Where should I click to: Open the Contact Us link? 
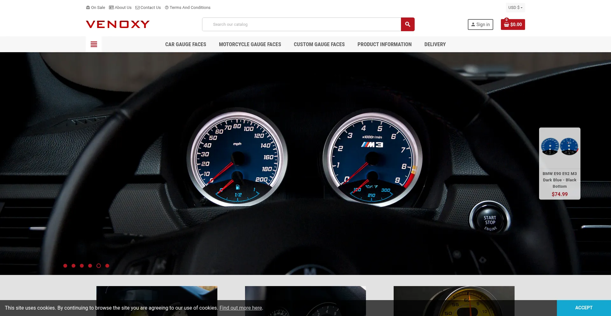(148, 7)
